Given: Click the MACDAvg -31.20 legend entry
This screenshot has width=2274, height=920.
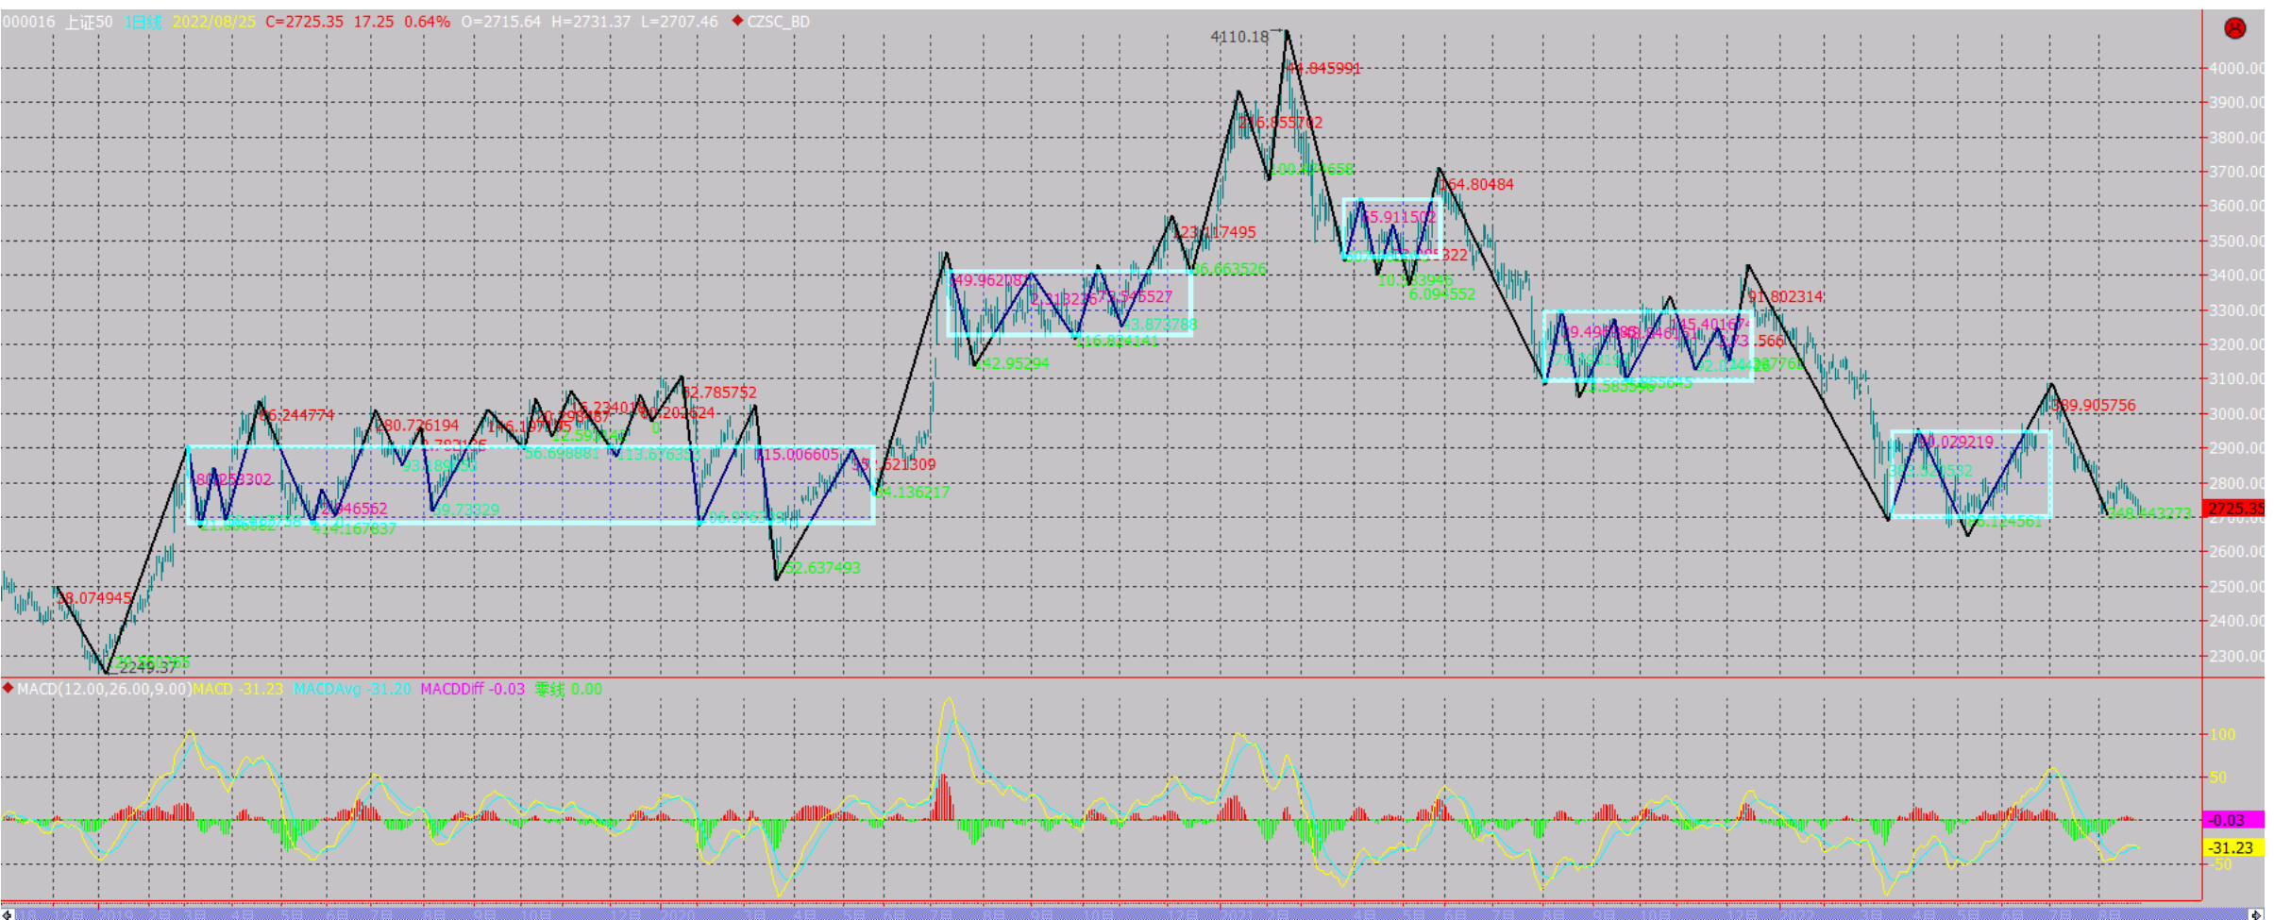Looking at the screenshot, I should coord(352,690).
